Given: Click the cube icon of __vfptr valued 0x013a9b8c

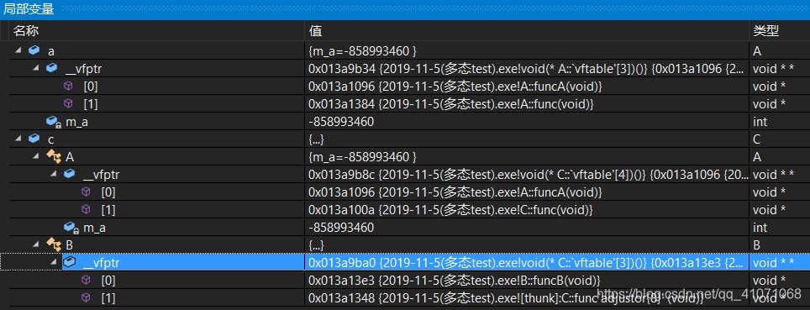Looking at the screenshot, I should click(x=69, y=174).
